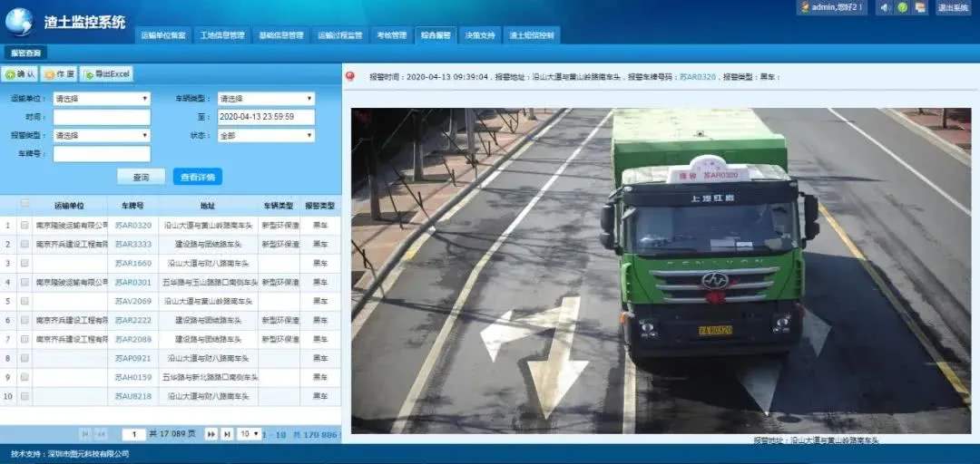Go to the next page of results
Image resolution: width=980 pixels, height=464 pixels.
(211, 435)
